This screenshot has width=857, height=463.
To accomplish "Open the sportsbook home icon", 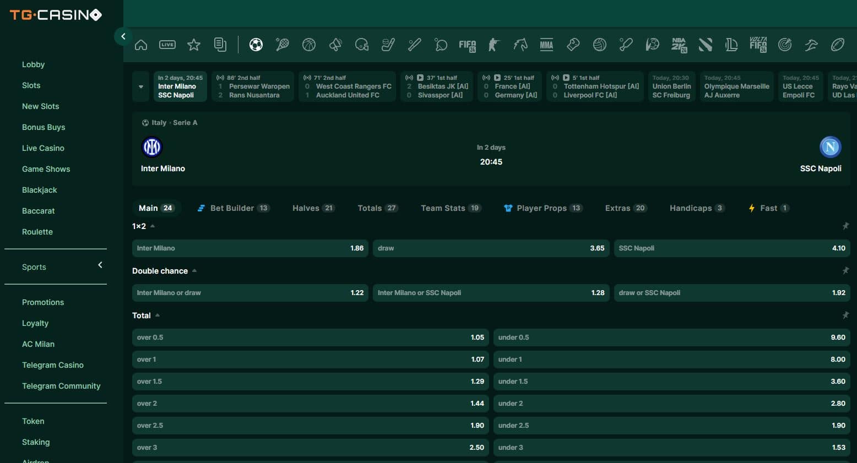I will (141, 45).
